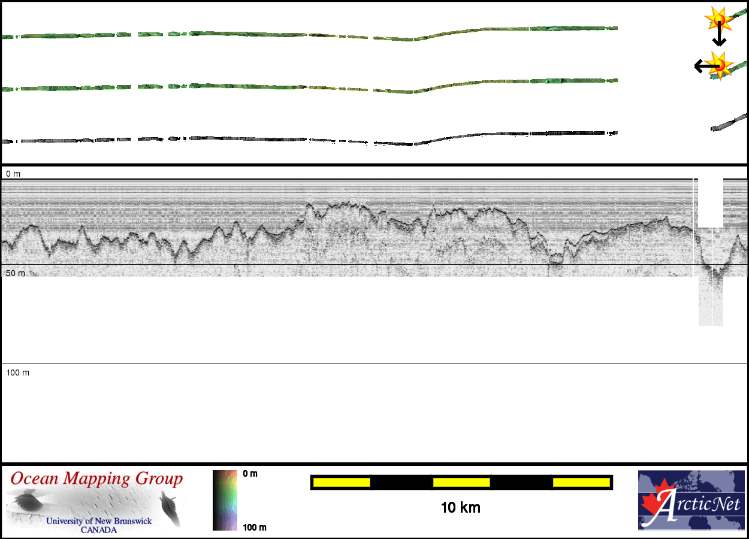Select the 100 m depth line label
Viewport: 749px width, 539px height.
tap(18, 373)
